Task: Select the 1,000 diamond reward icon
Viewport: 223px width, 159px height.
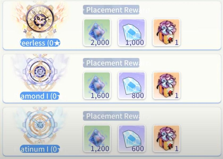Action: 132,32
